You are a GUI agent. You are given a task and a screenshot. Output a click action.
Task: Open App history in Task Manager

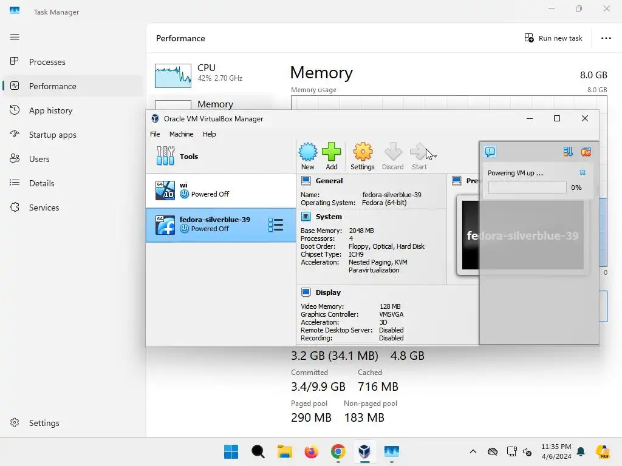51,110
